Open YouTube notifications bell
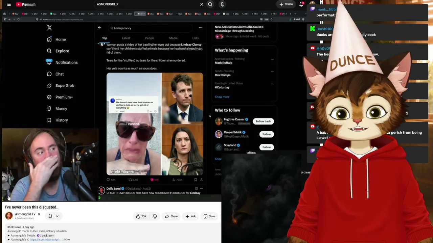 tap(301, 4)
